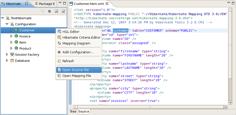The height and width of the screenshot is (115, 236).
Task: Click the Session Factory icon
Action: pos(12,54)
